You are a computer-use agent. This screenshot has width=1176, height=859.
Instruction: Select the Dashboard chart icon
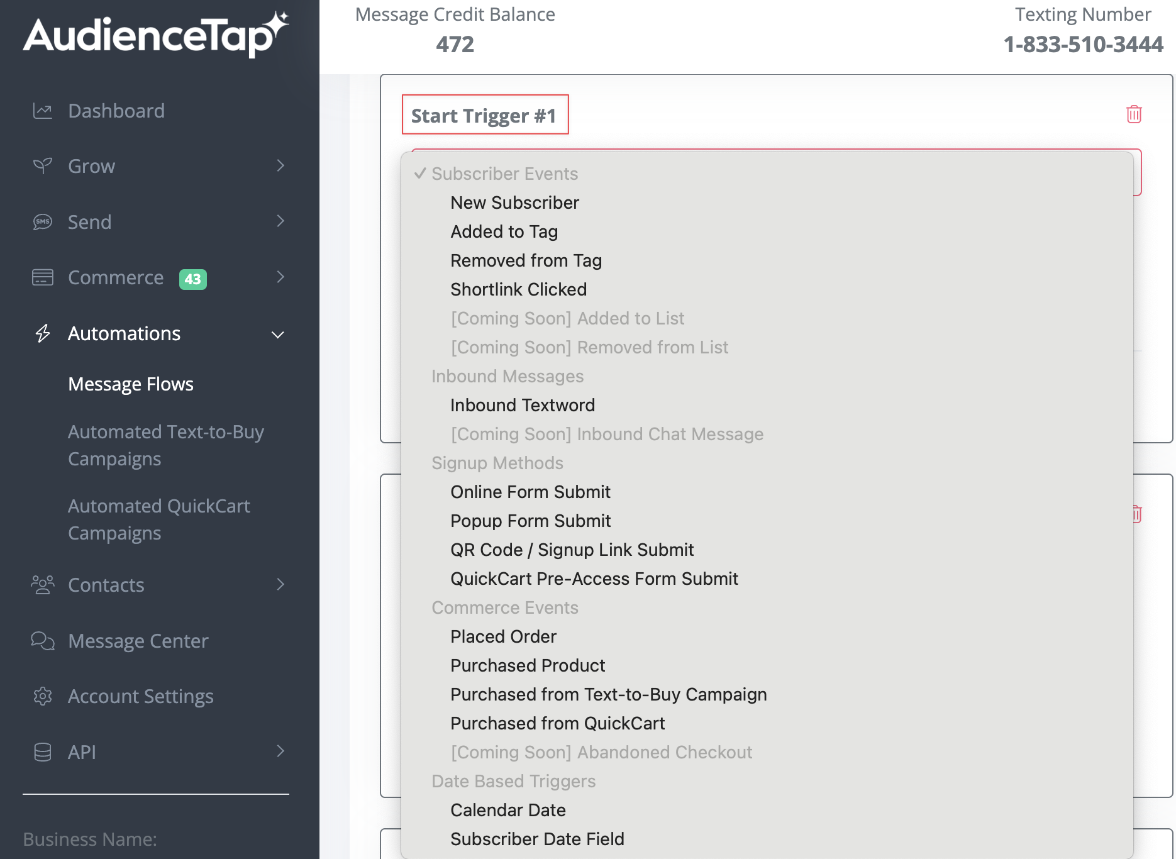(x=42, y=110)
